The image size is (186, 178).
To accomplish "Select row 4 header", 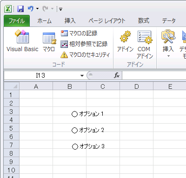I will click(12, 119).
